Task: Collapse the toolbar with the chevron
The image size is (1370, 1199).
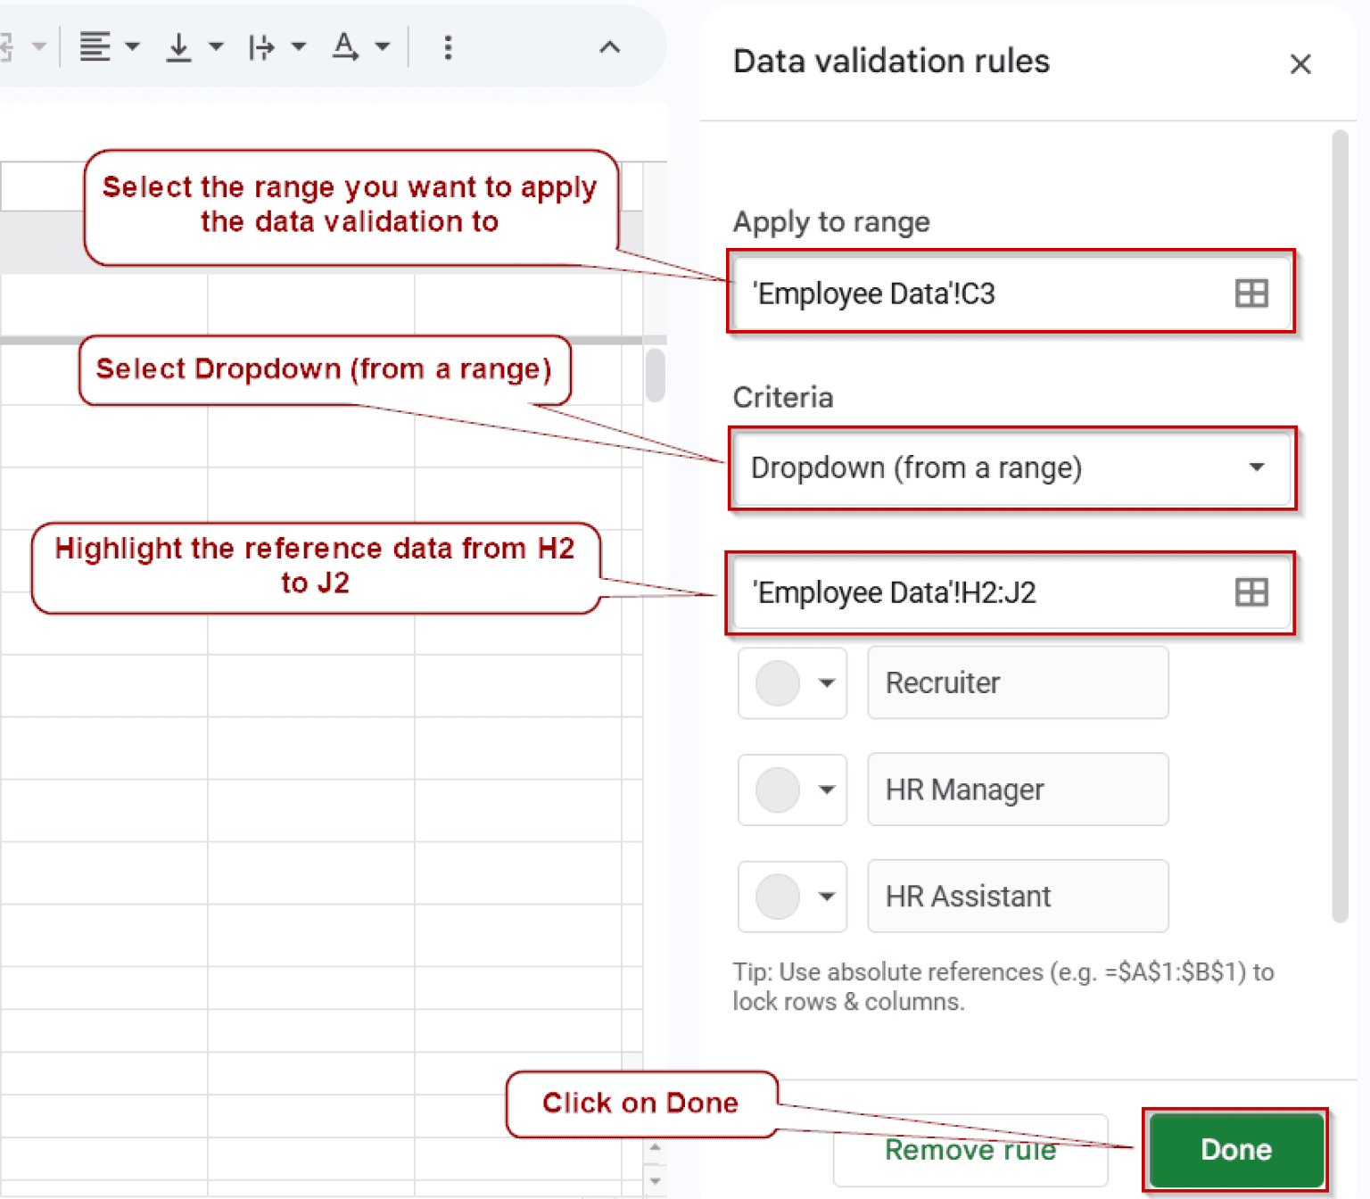Action: pos(610,46)
